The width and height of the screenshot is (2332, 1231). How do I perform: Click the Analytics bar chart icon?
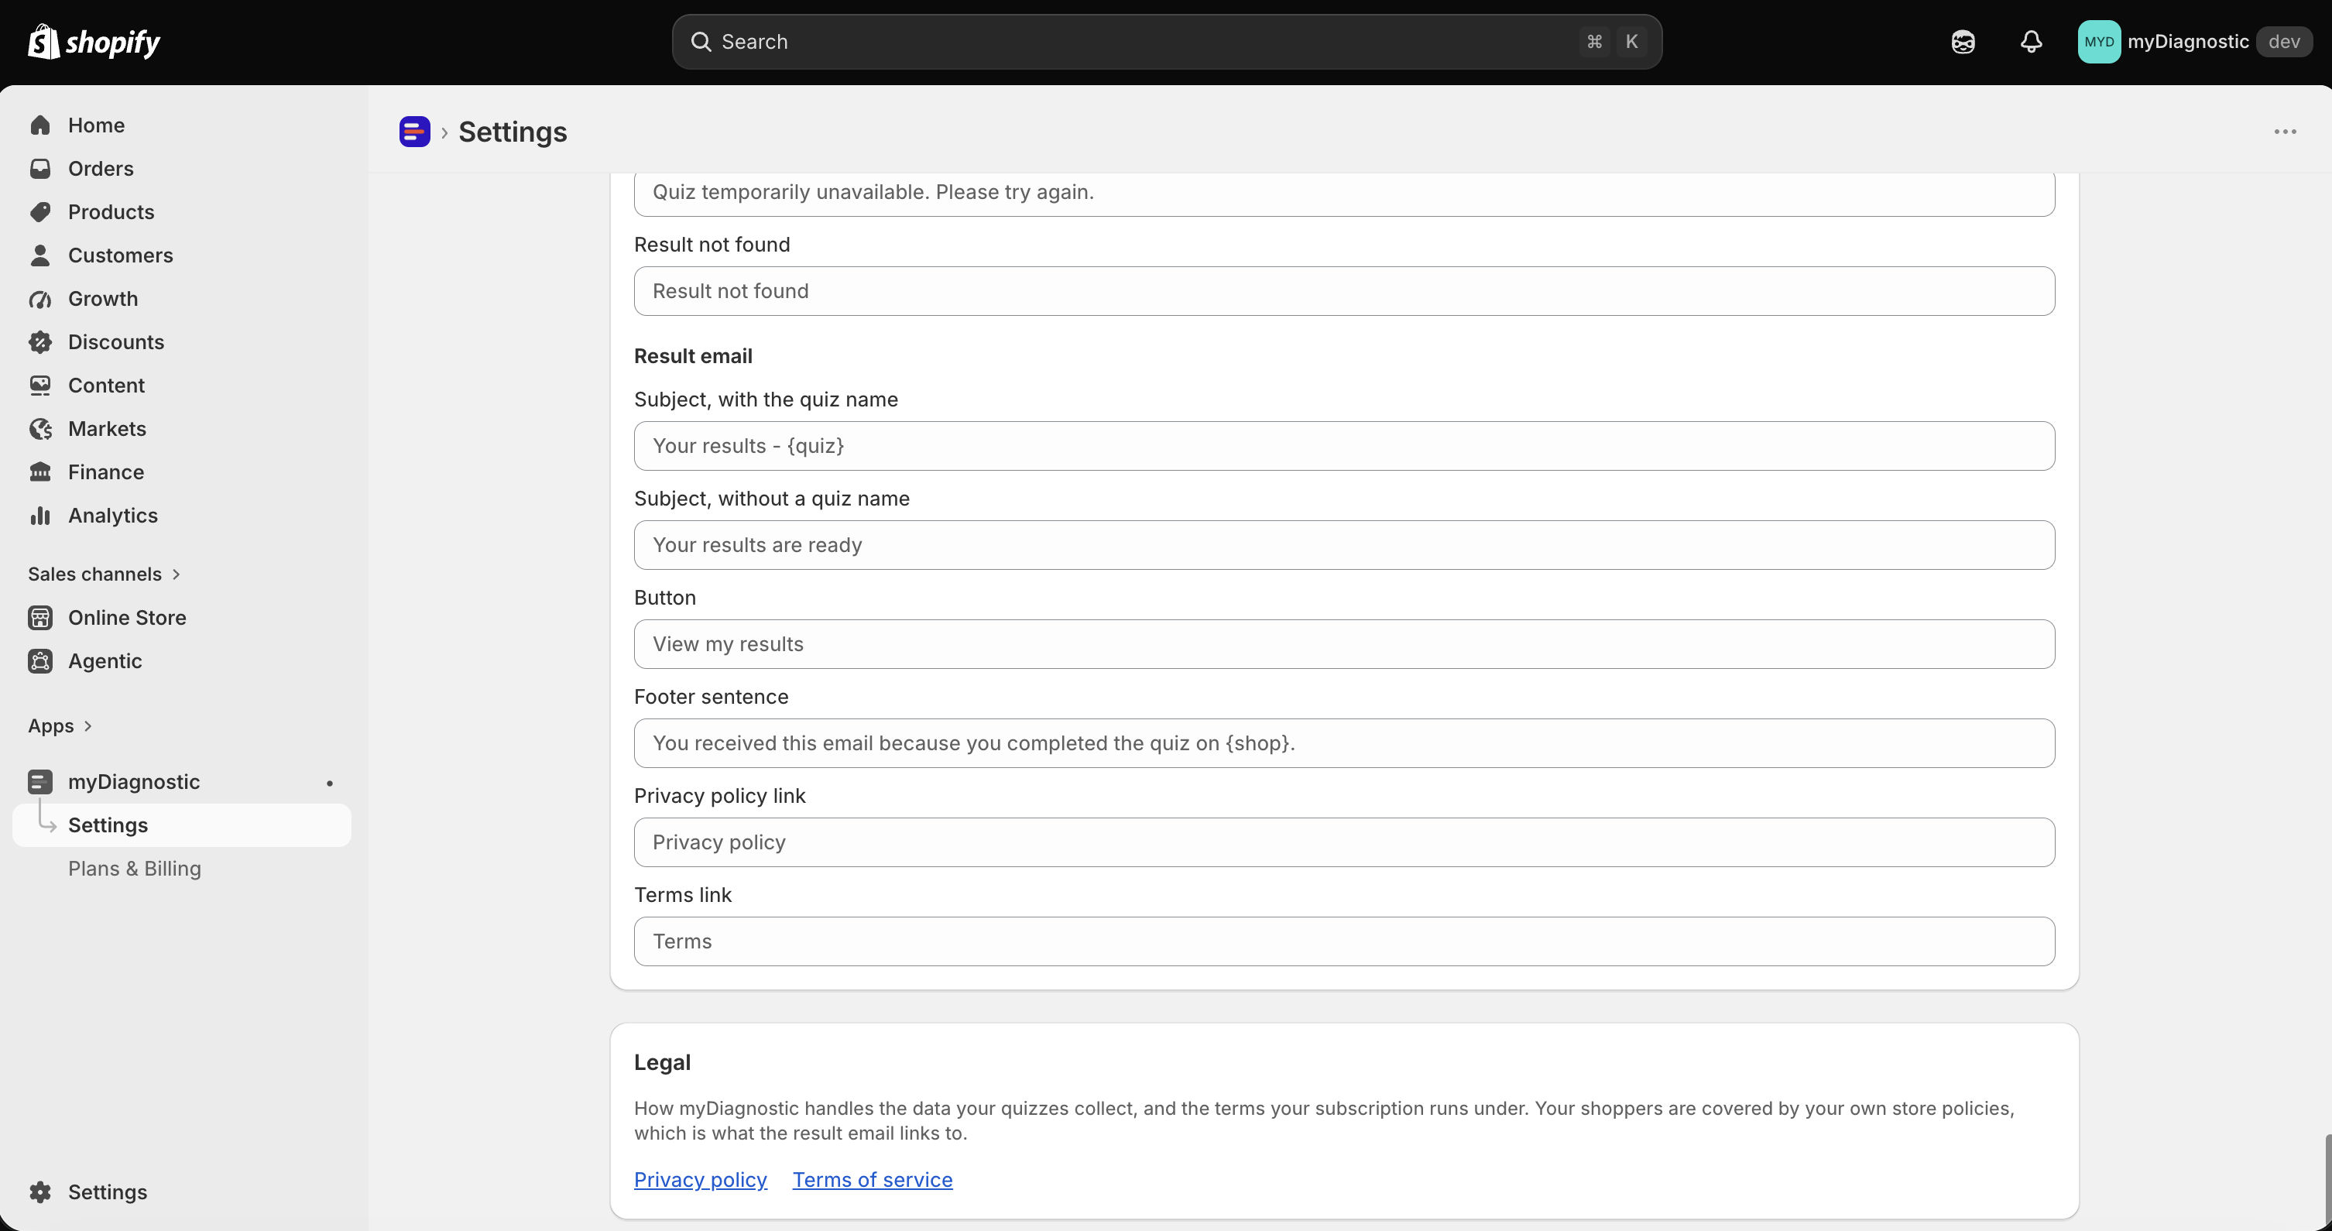coord(39,516)
